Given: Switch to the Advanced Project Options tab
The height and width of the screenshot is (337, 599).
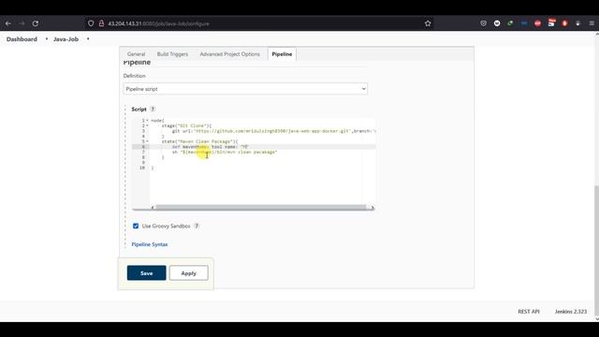Looking at the screenshot, I should [x=229, y=54].
